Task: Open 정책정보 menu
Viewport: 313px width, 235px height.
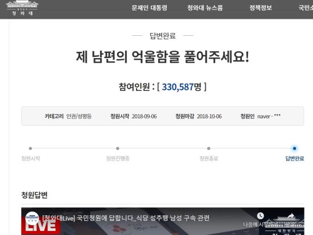Action: click(261, 8)
